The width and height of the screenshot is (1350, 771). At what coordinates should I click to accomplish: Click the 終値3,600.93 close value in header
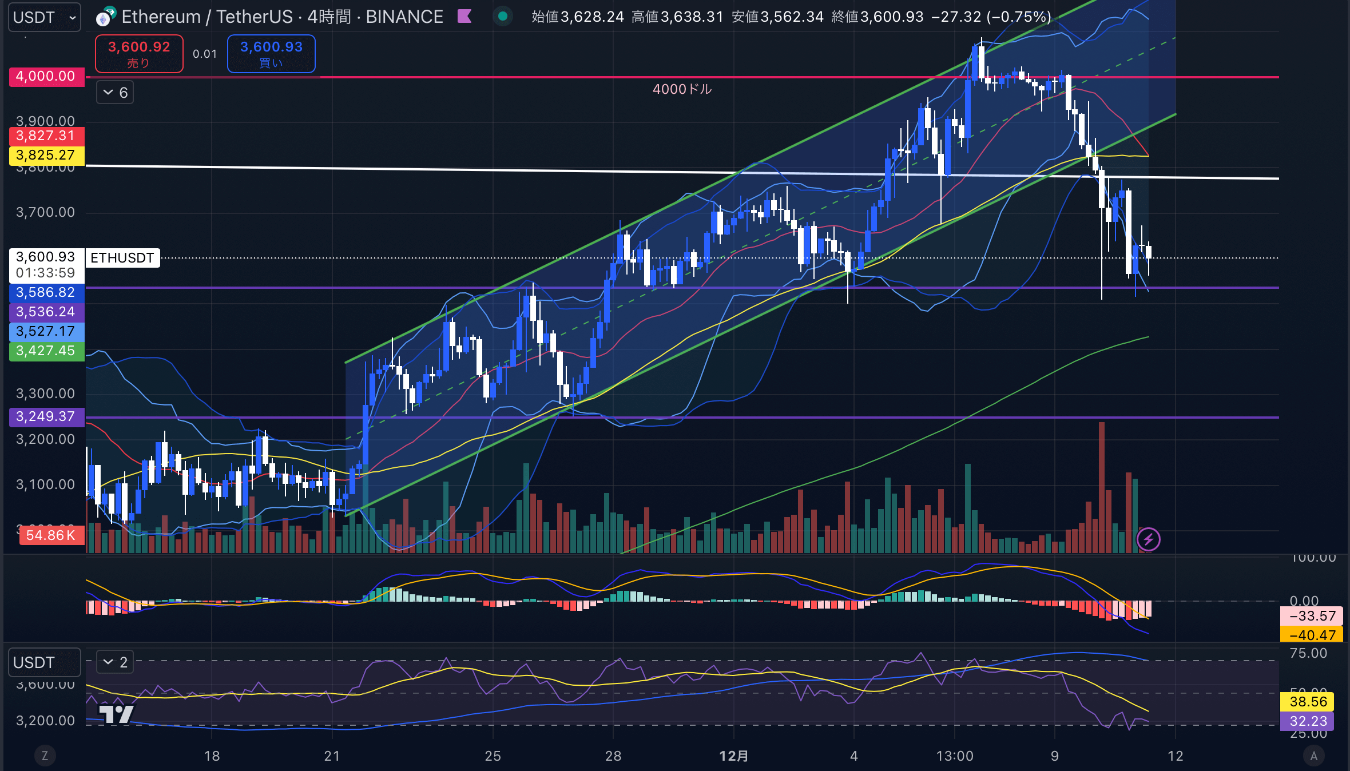877,17
